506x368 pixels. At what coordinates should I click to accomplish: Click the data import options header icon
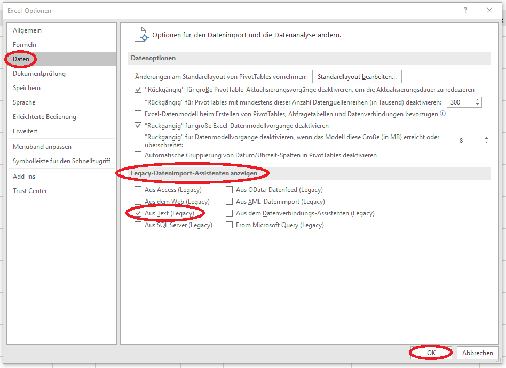pyautogui.click(x=141, y=35)
